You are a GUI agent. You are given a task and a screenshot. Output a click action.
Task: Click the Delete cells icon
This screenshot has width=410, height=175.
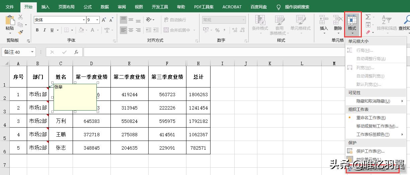pos(338,20)
